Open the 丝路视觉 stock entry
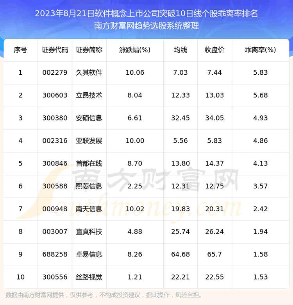This screenshot has width=293, height=305. pyautogui.click(x=89, y=277)
